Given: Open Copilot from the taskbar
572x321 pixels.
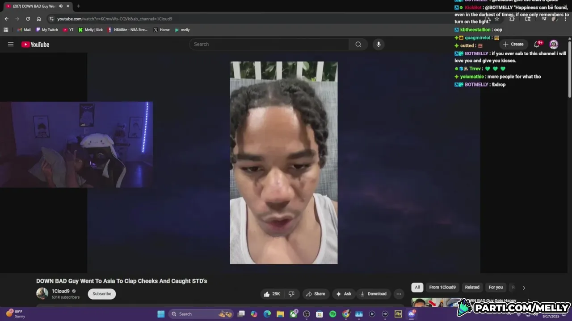Looking at the screenshot, I should point(254,314).
